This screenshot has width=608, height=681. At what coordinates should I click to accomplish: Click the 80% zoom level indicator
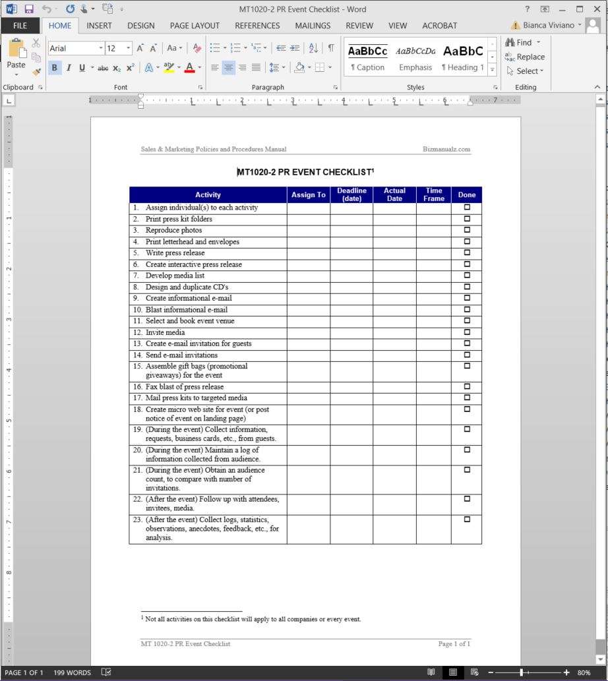(584, 672)
